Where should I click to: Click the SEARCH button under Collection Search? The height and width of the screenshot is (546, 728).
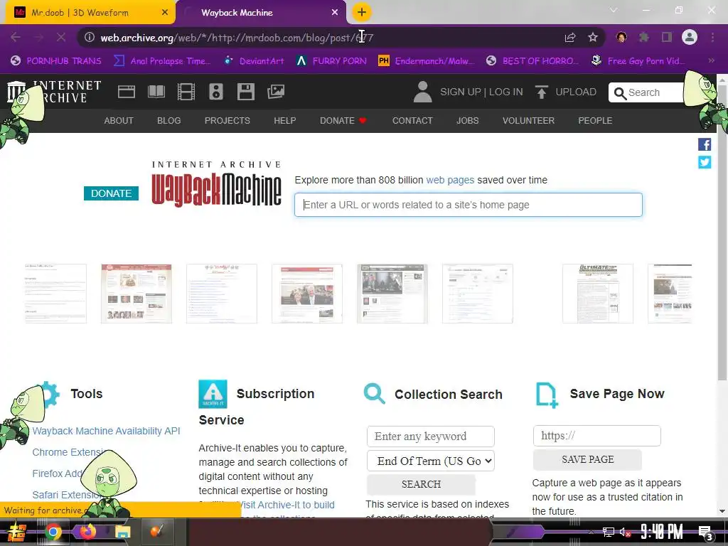(421, 484)
